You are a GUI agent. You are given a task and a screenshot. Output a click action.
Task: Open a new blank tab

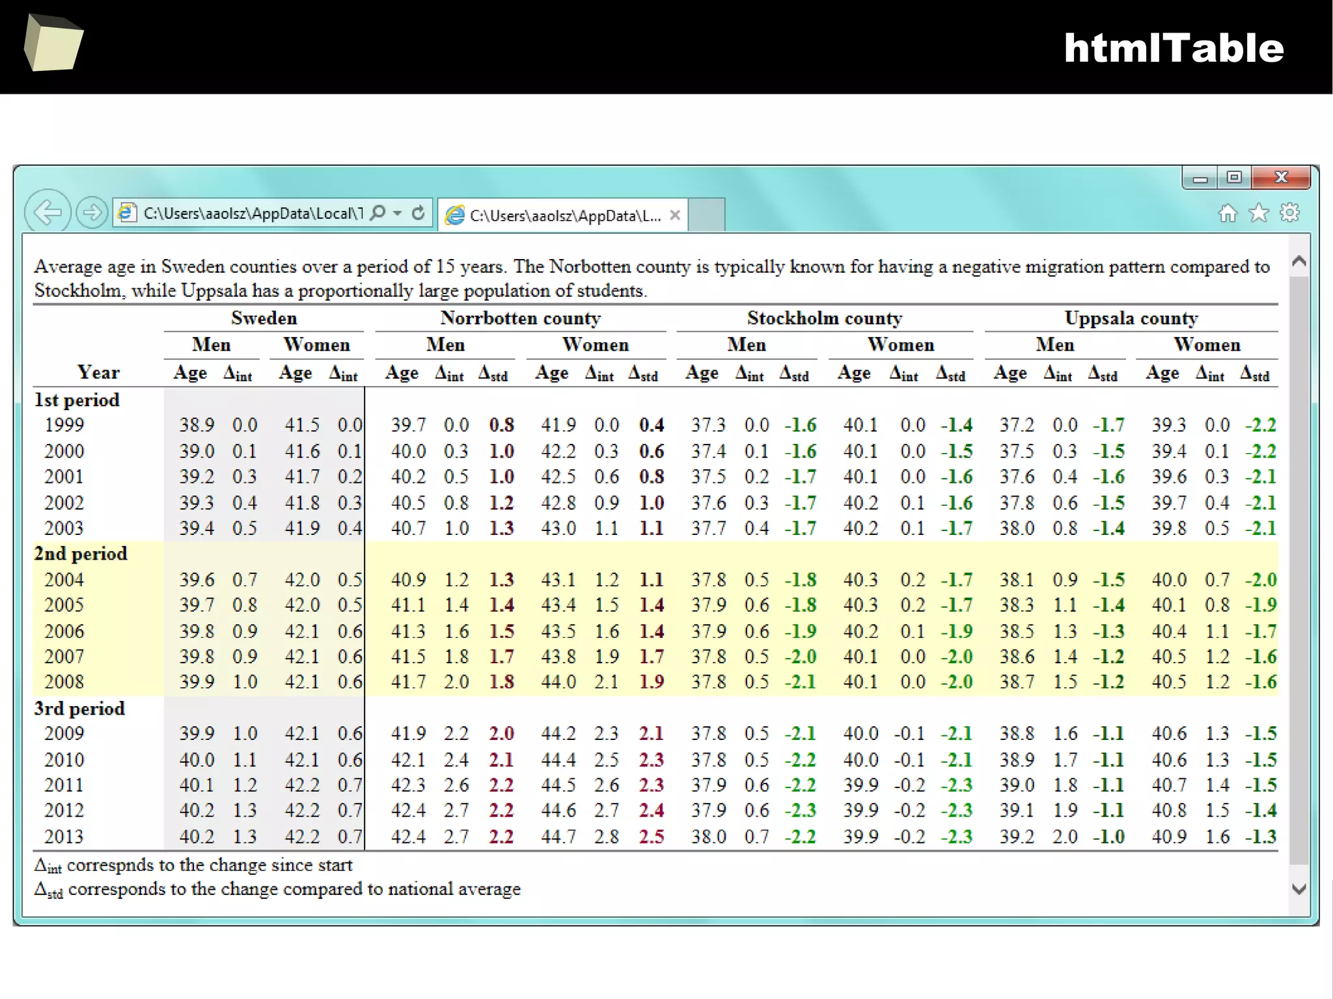[706, 215]
